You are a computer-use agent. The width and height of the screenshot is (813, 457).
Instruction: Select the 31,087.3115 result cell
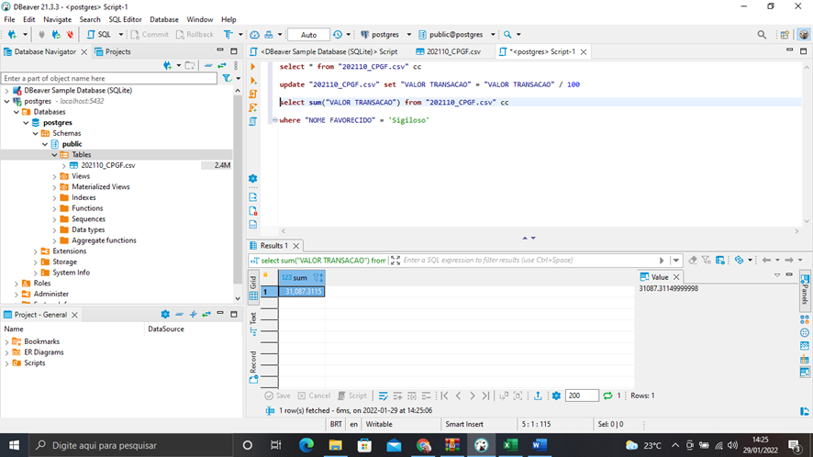pos(302,292)
